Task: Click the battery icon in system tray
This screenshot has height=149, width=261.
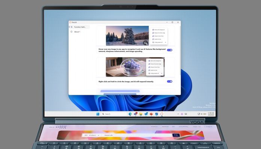Action: point(205,114)
